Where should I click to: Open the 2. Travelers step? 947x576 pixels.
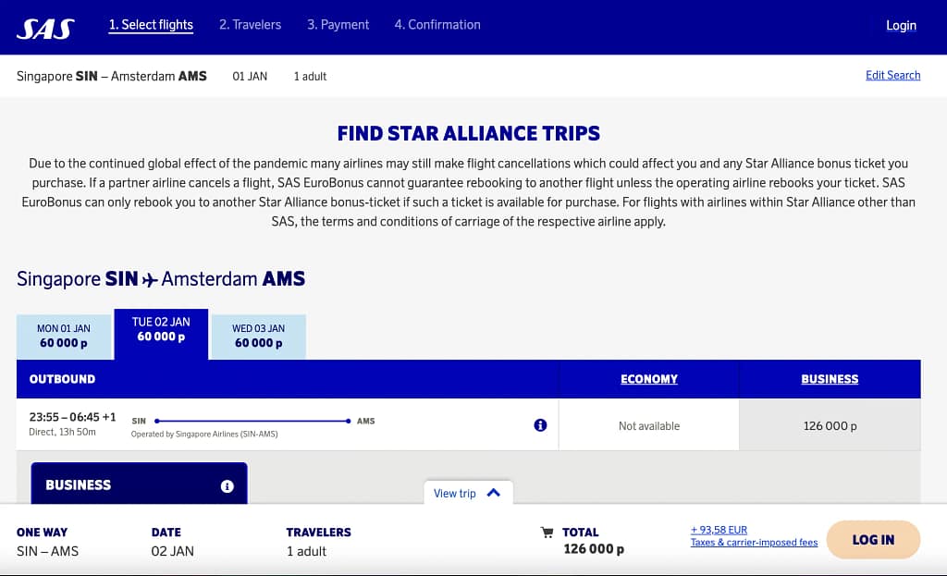[x=250, y=25]
